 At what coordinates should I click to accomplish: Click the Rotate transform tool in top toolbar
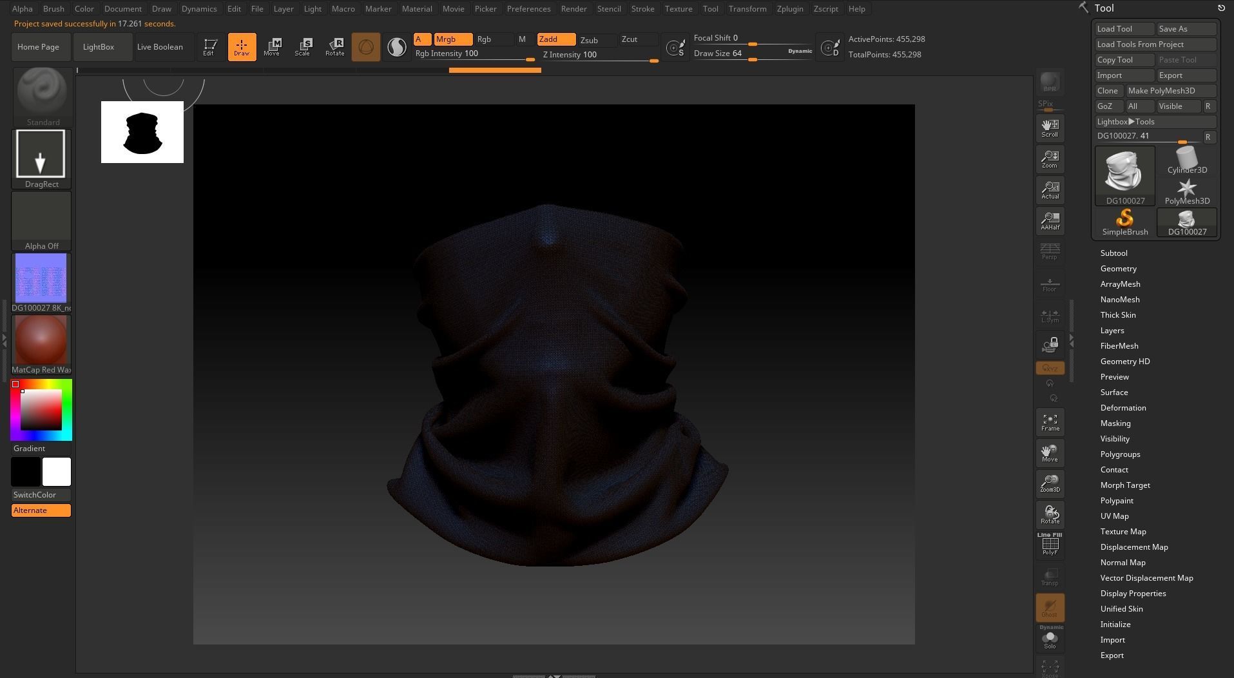(x=334, y=47)
